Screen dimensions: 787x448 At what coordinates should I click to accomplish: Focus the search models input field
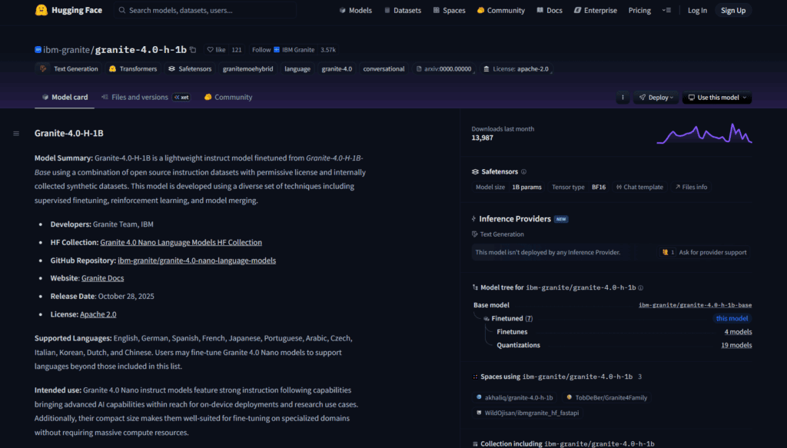click(x=204, y=10)
